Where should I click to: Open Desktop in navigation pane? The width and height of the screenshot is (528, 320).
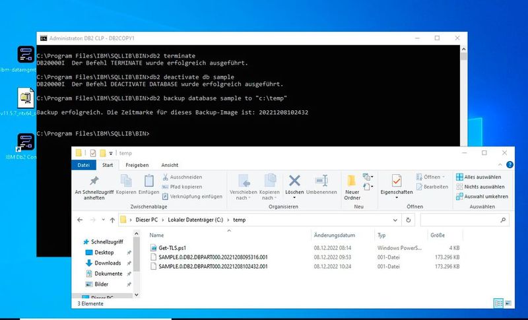pos(100,252)
